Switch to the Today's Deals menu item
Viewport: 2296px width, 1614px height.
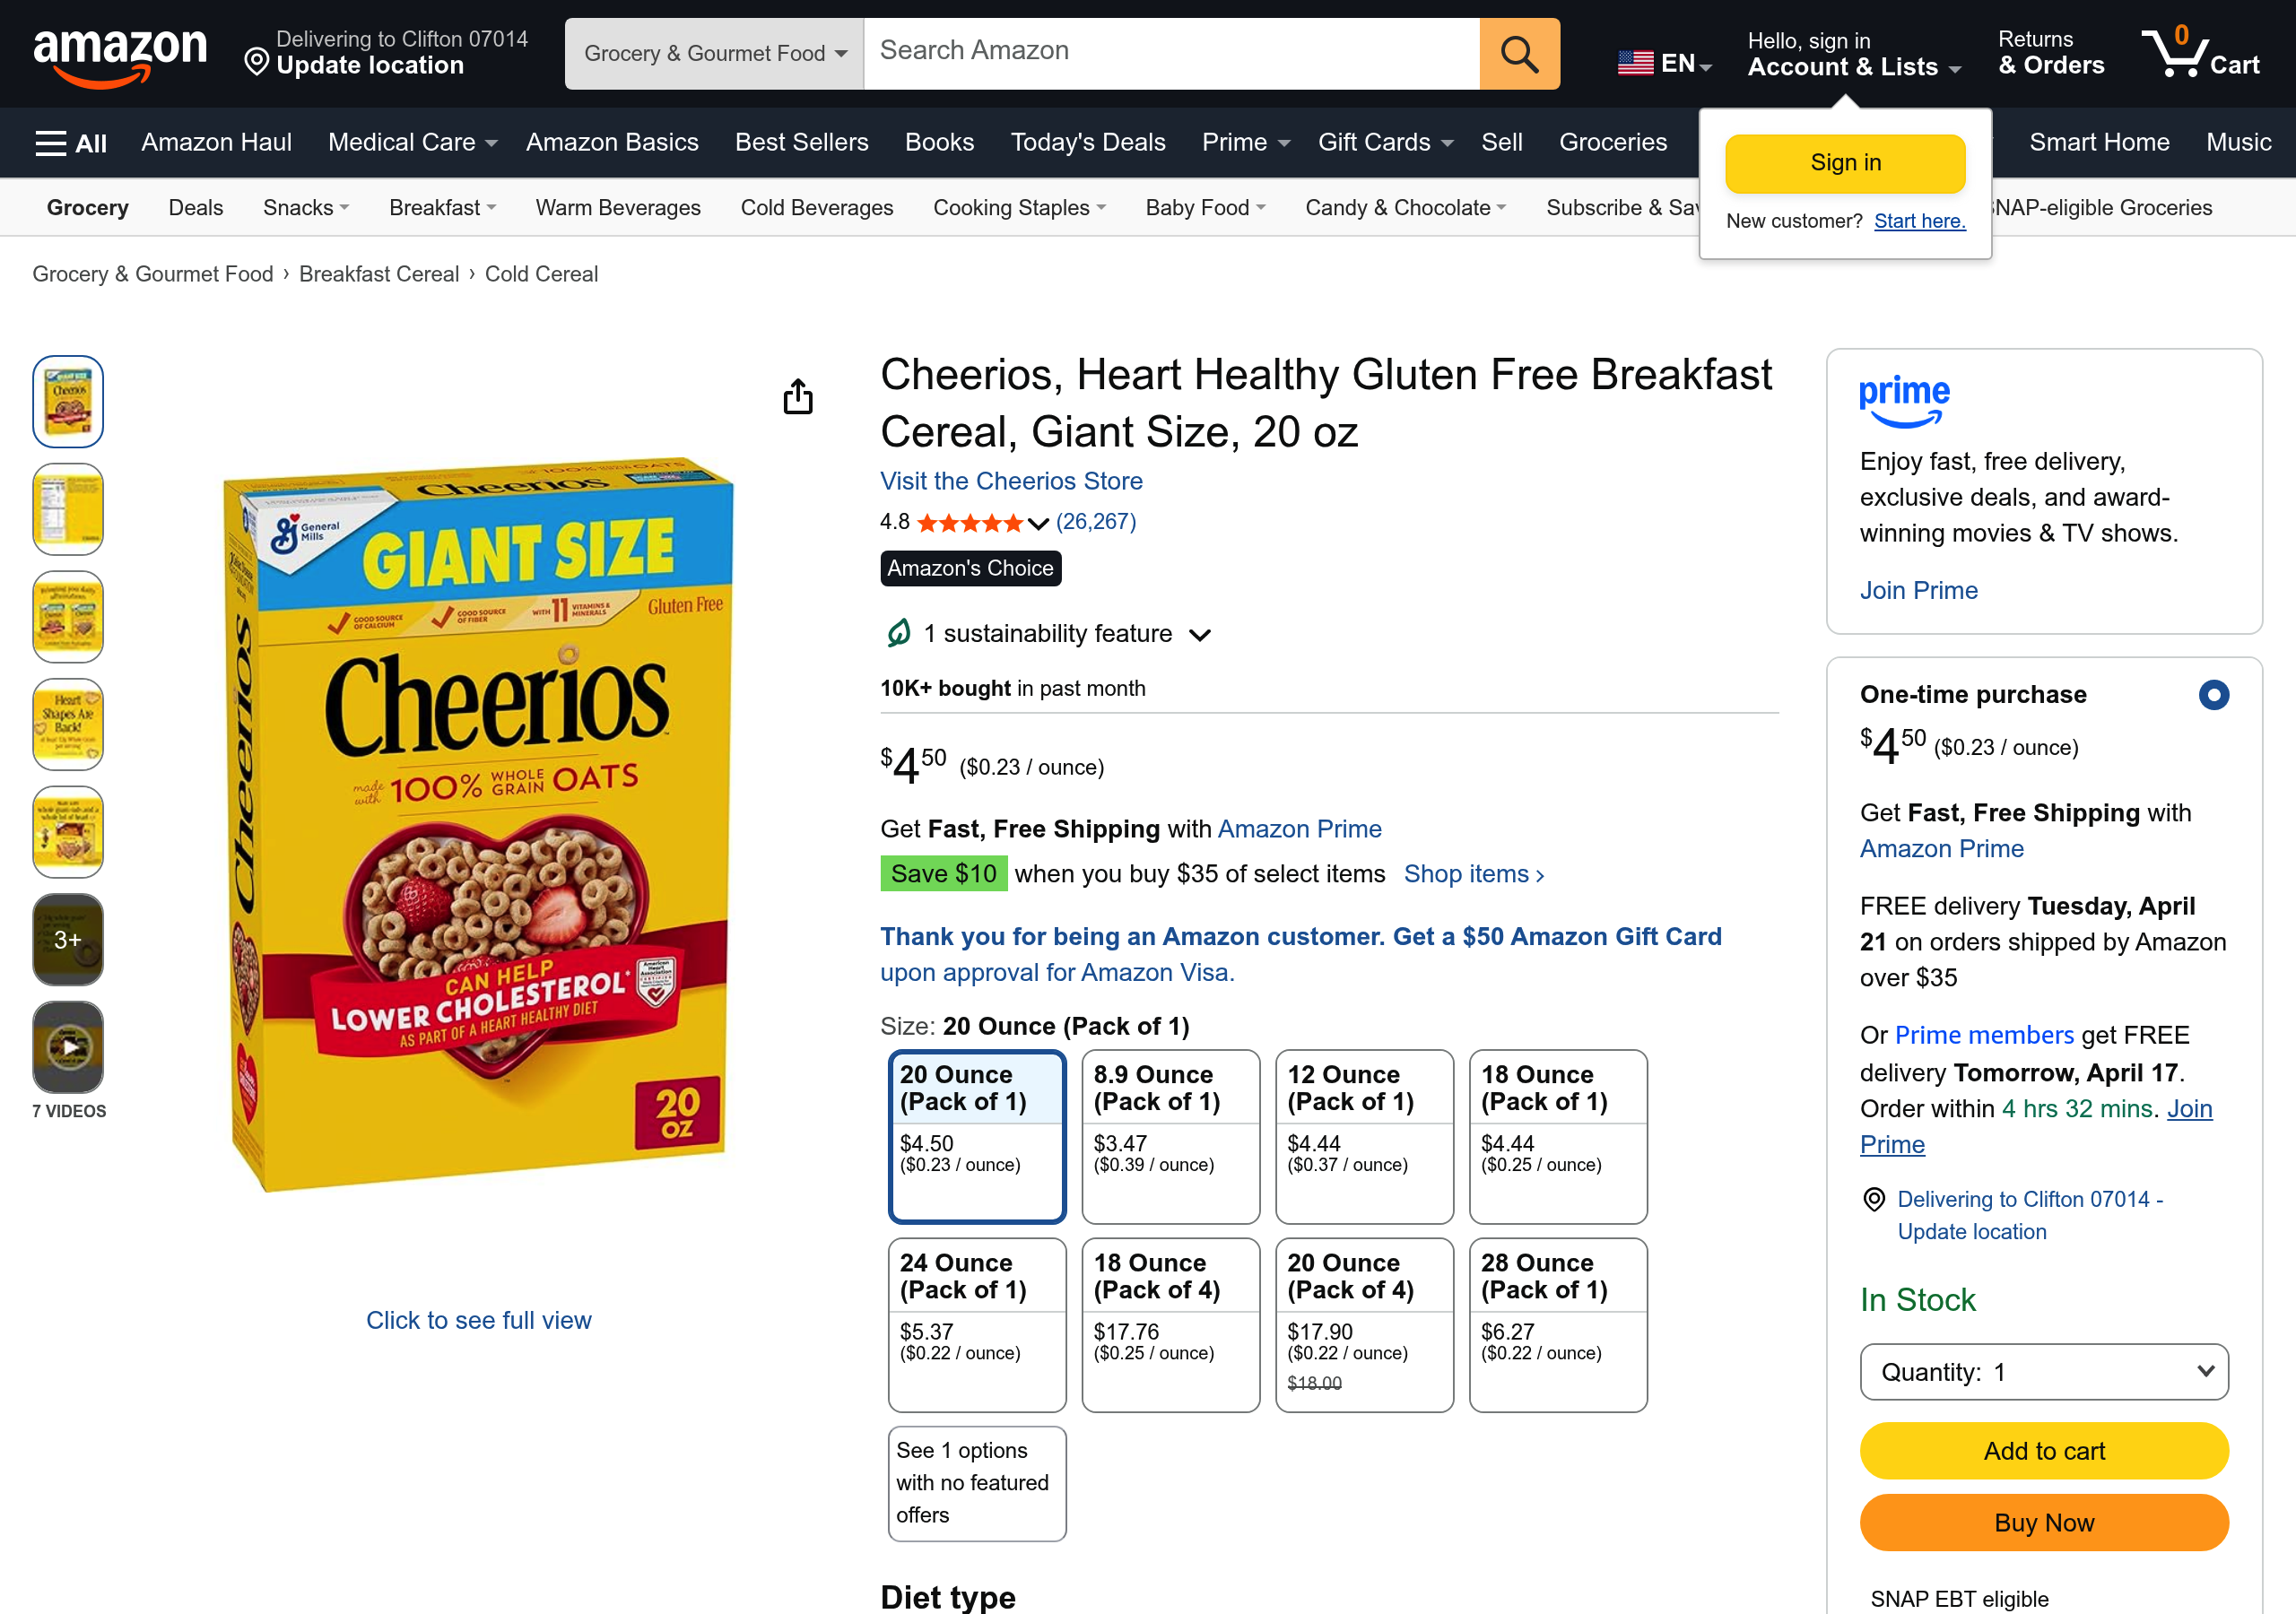point(1087,142)
